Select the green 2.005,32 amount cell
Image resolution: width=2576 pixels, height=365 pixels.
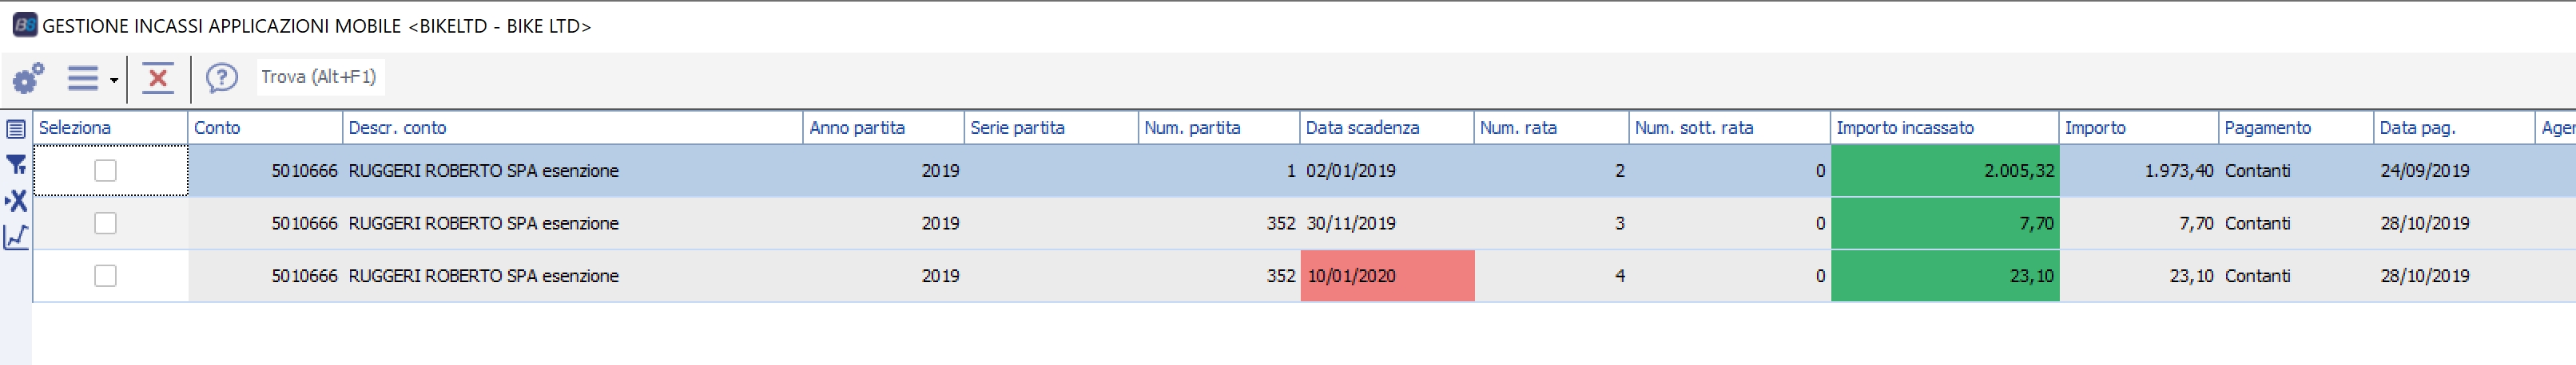click(1944, 171)
